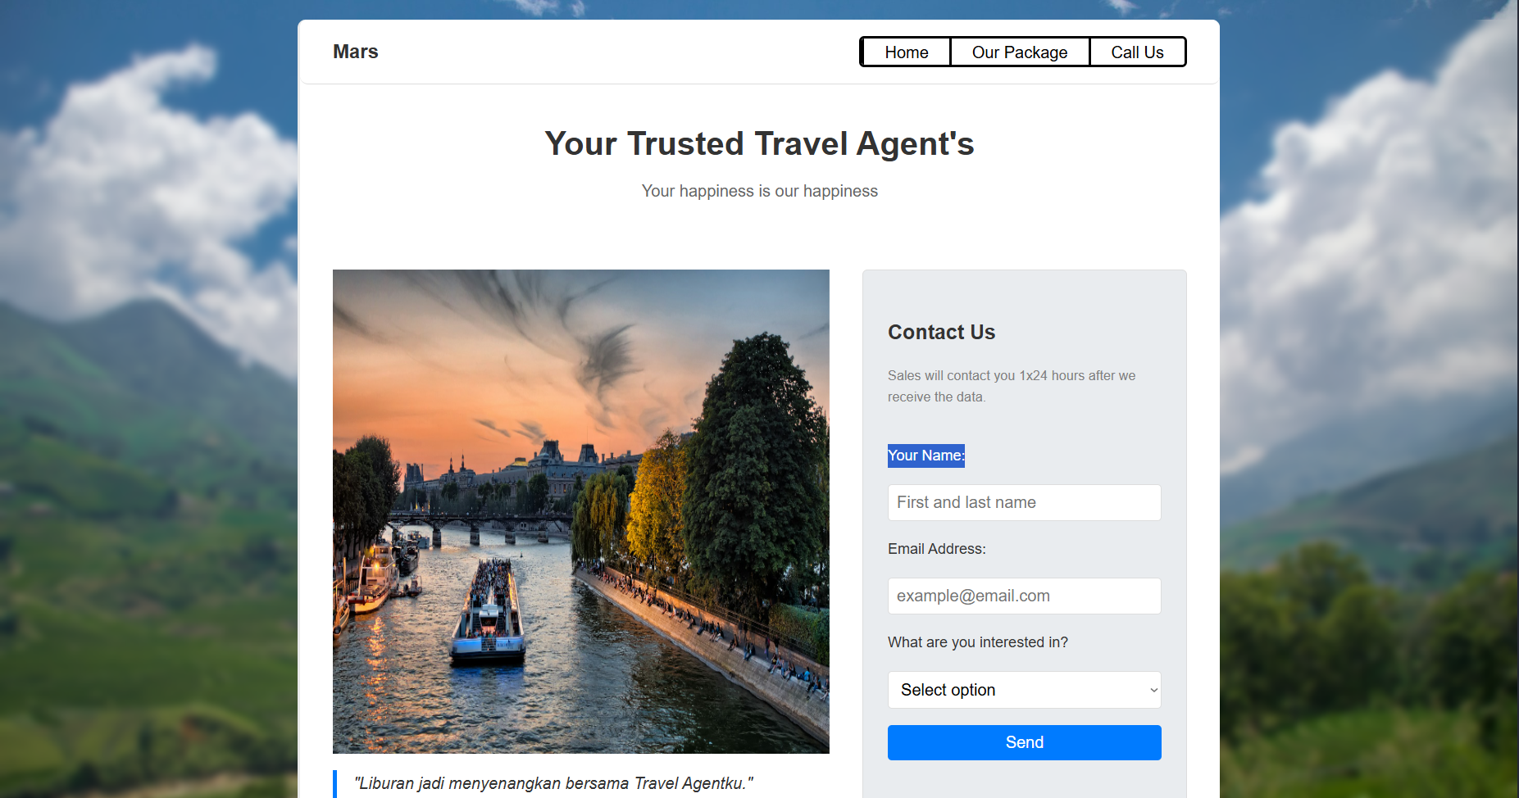
Task: Click the What are you interested in label
Action: [x=978, y=642]
